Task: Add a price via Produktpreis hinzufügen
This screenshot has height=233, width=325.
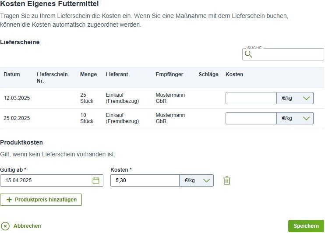Action: [x=41, y=200]
